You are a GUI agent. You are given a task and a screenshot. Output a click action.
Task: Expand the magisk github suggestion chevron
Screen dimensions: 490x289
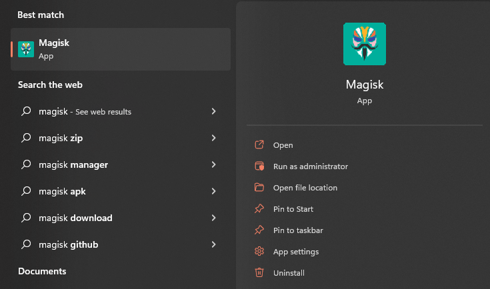point(213,244)
